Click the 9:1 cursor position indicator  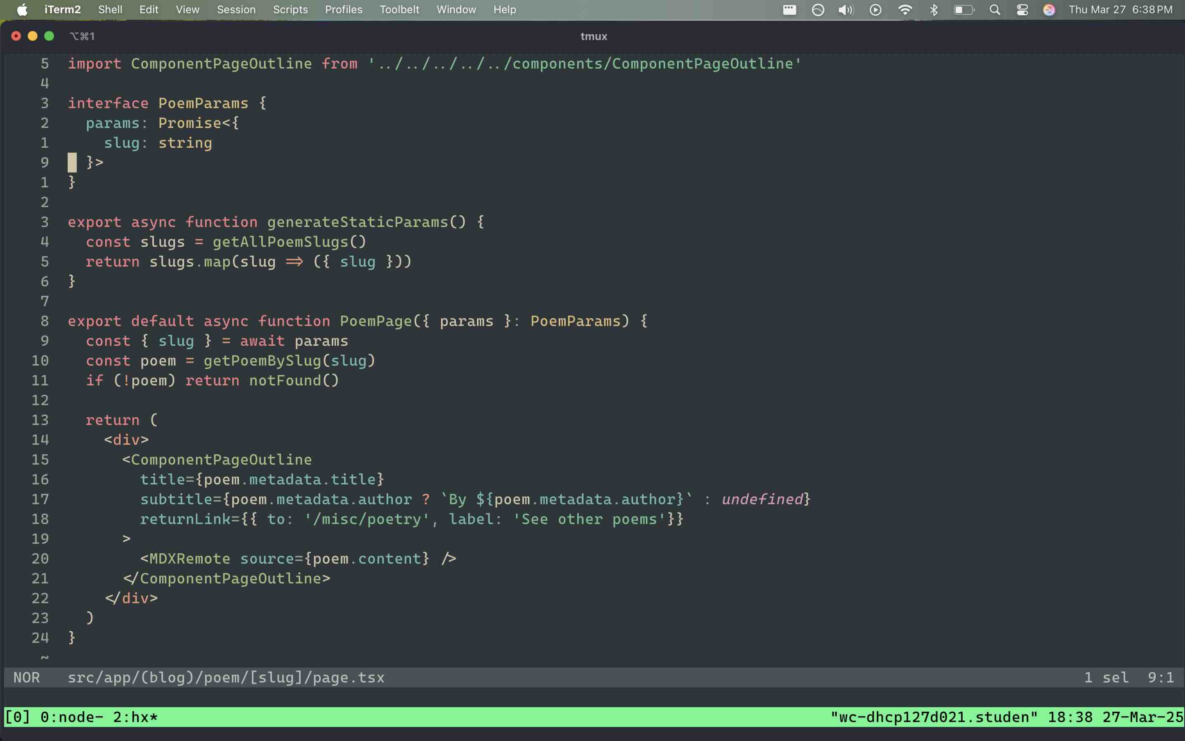pyautogui.click(x=1161, y=677)
